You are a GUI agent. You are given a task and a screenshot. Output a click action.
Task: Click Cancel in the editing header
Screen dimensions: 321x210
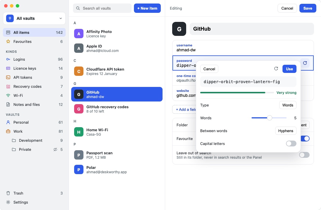point(287,8)
